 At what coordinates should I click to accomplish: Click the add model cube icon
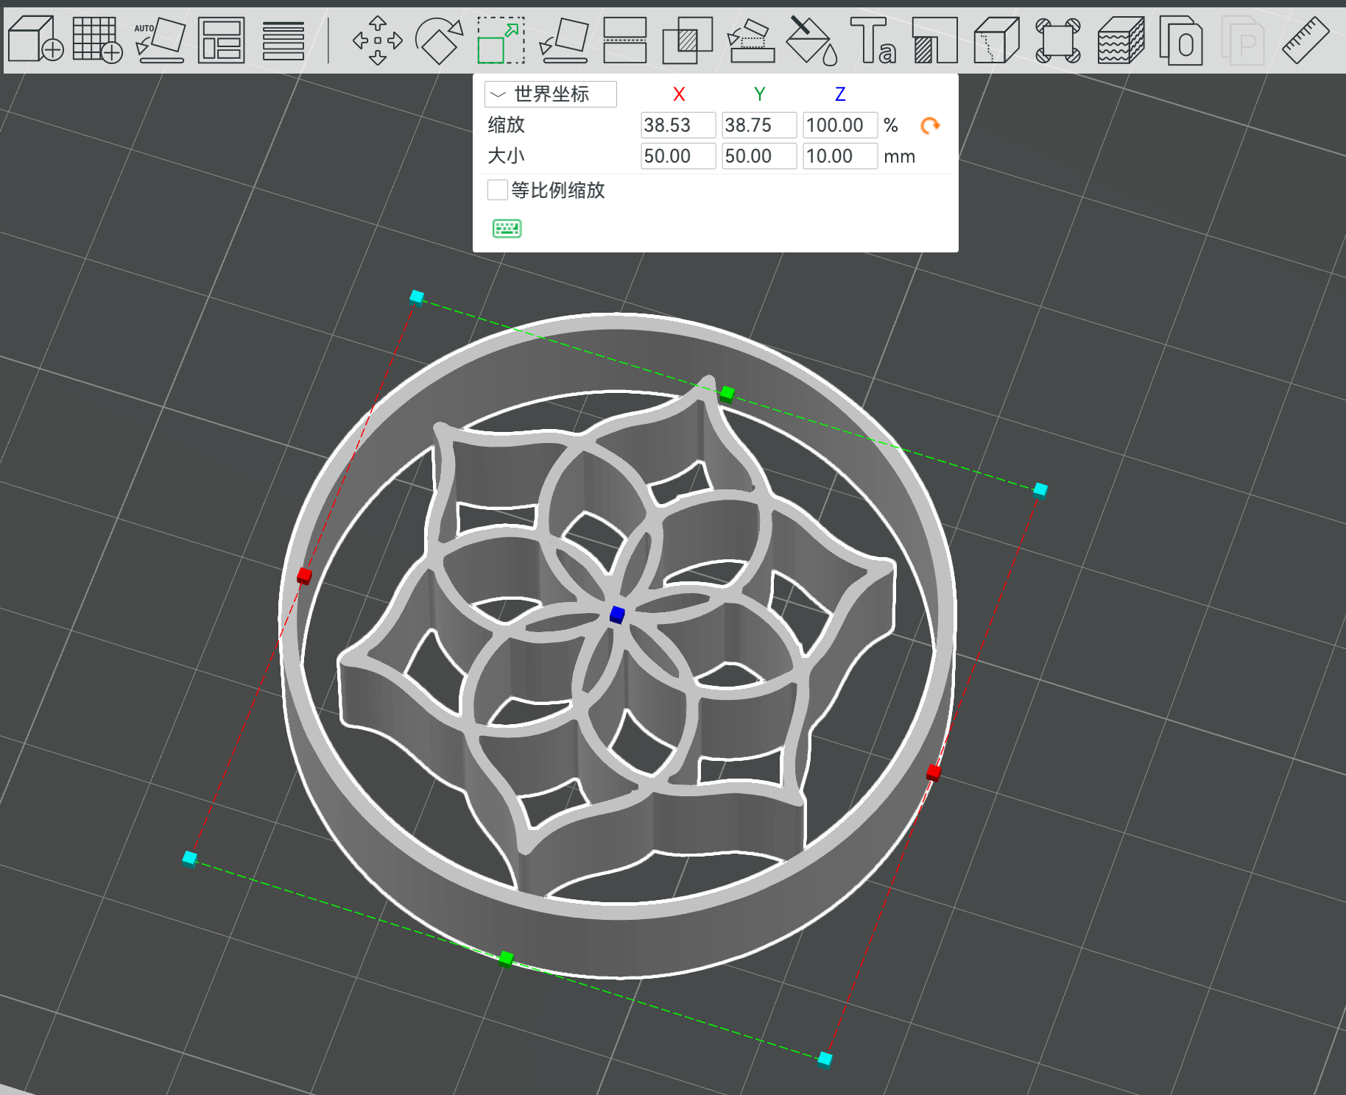click(35, 40)
